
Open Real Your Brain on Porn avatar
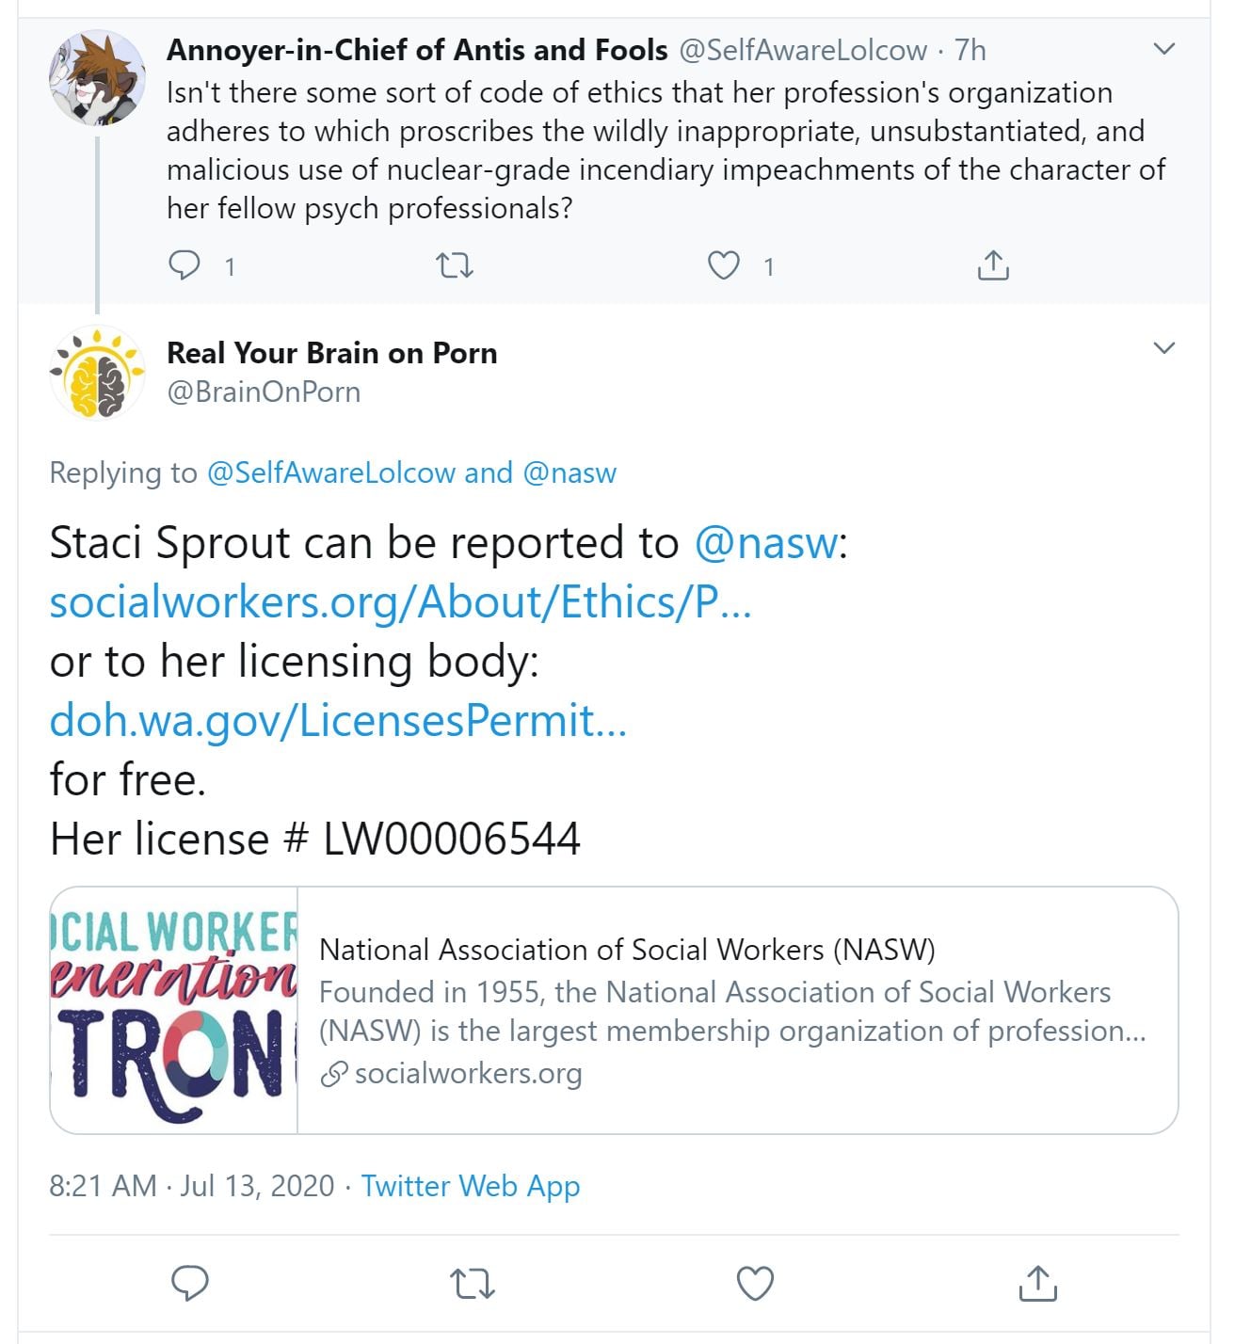pos(97,373)
